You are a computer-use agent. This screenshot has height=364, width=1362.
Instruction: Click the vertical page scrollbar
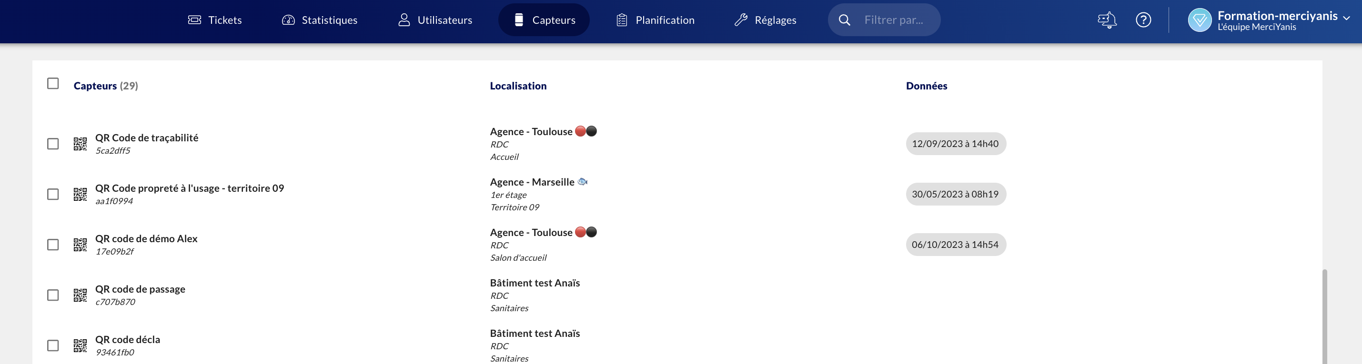click(1324, 316)
